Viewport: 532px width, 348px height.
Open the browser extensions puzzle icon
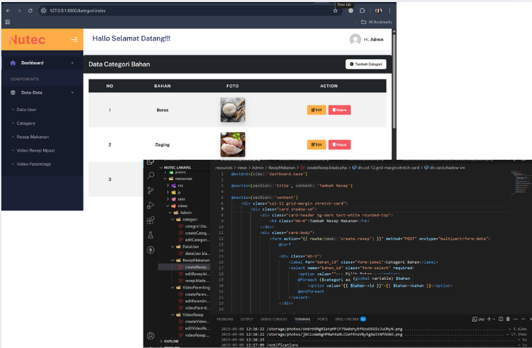362,11
